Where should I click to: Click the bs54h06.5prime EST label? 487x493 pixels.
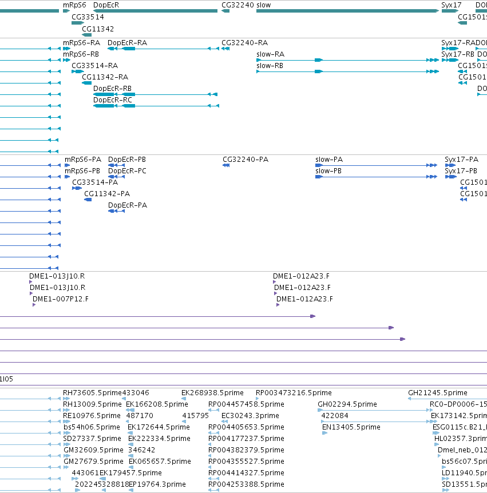(x=92, y=427)
